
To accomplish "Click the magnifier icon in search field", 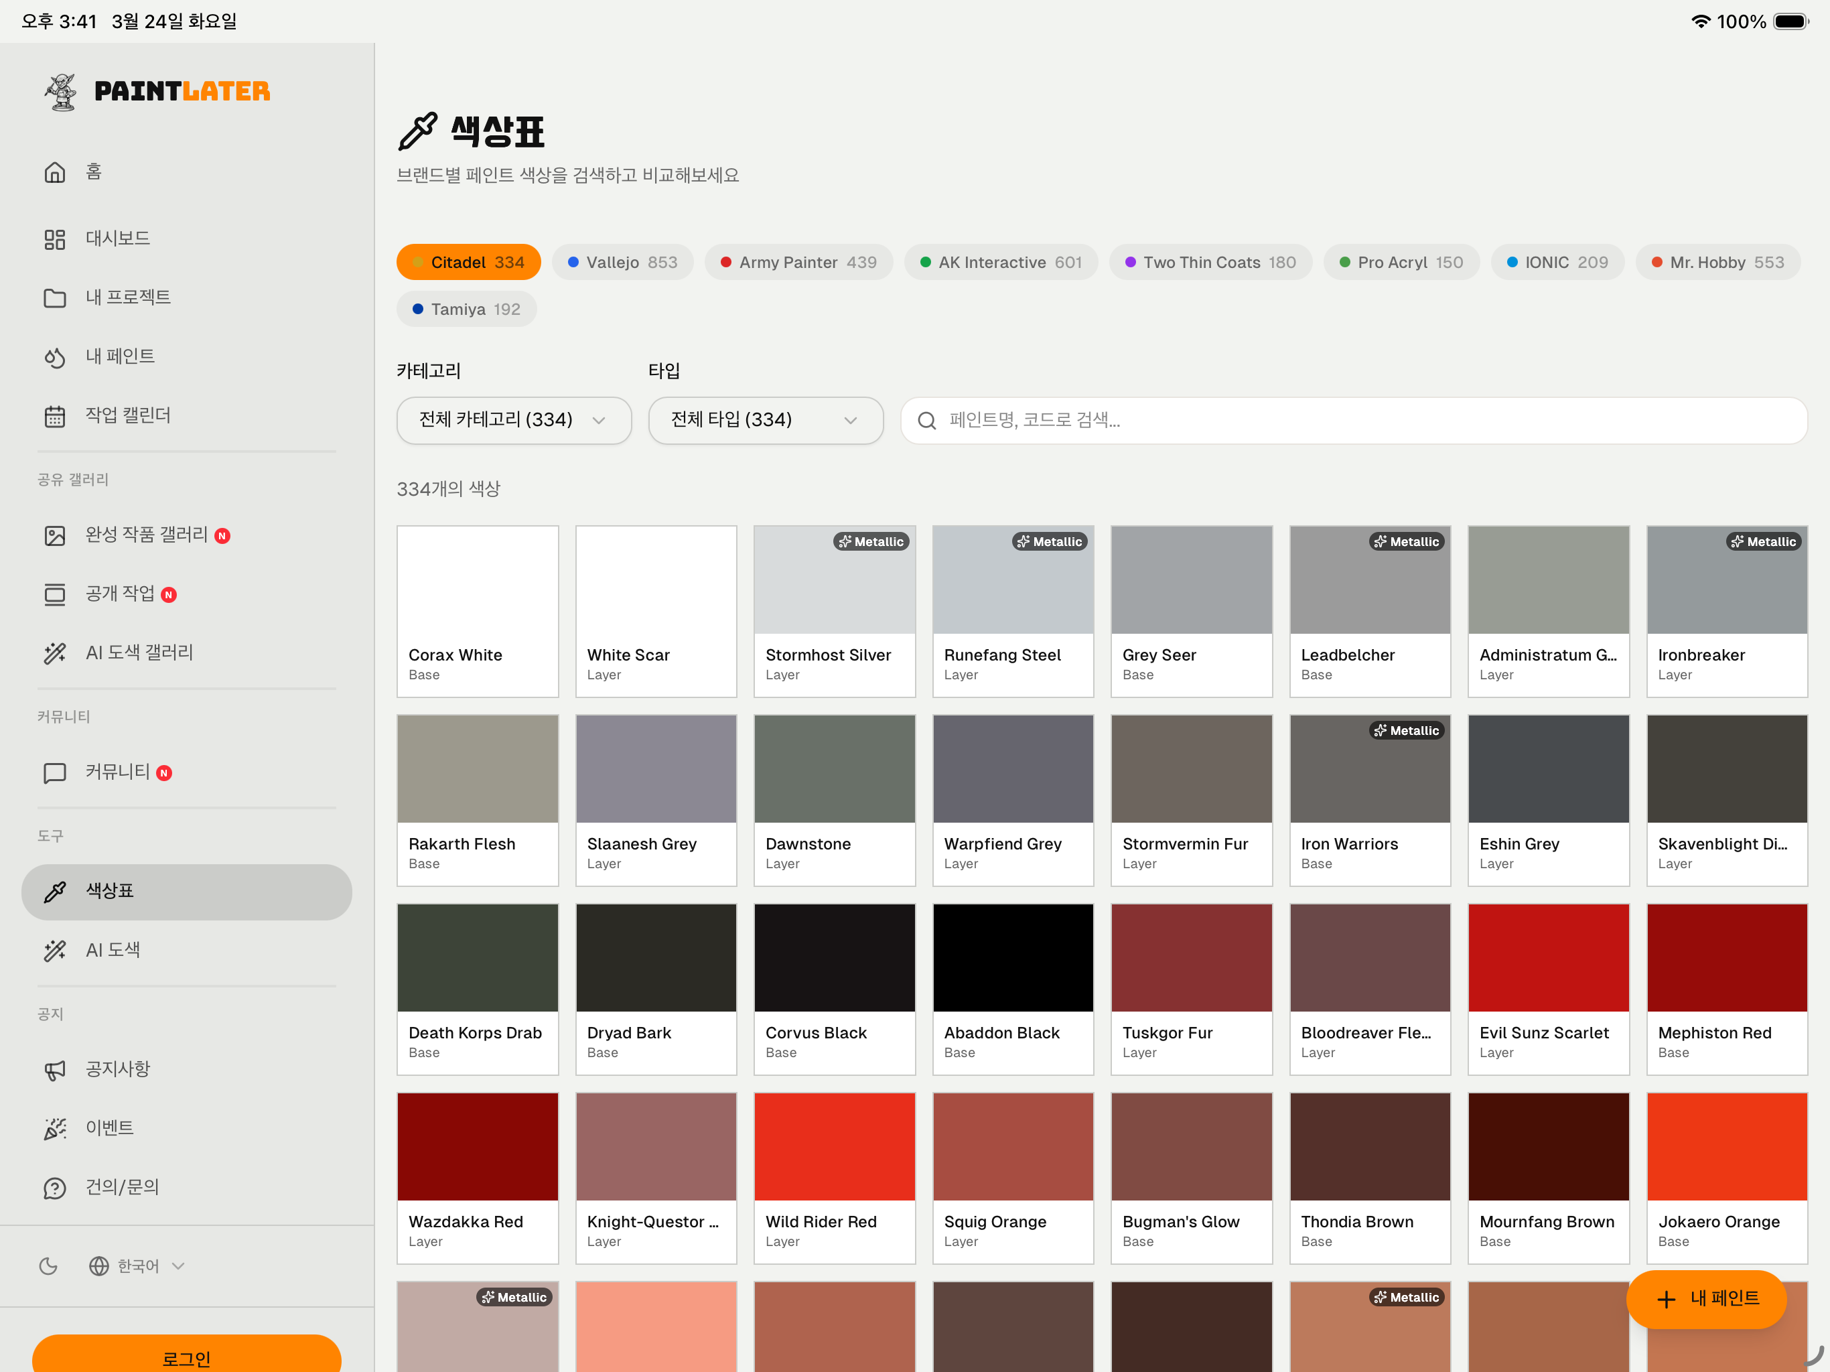I will click(926, 421).
